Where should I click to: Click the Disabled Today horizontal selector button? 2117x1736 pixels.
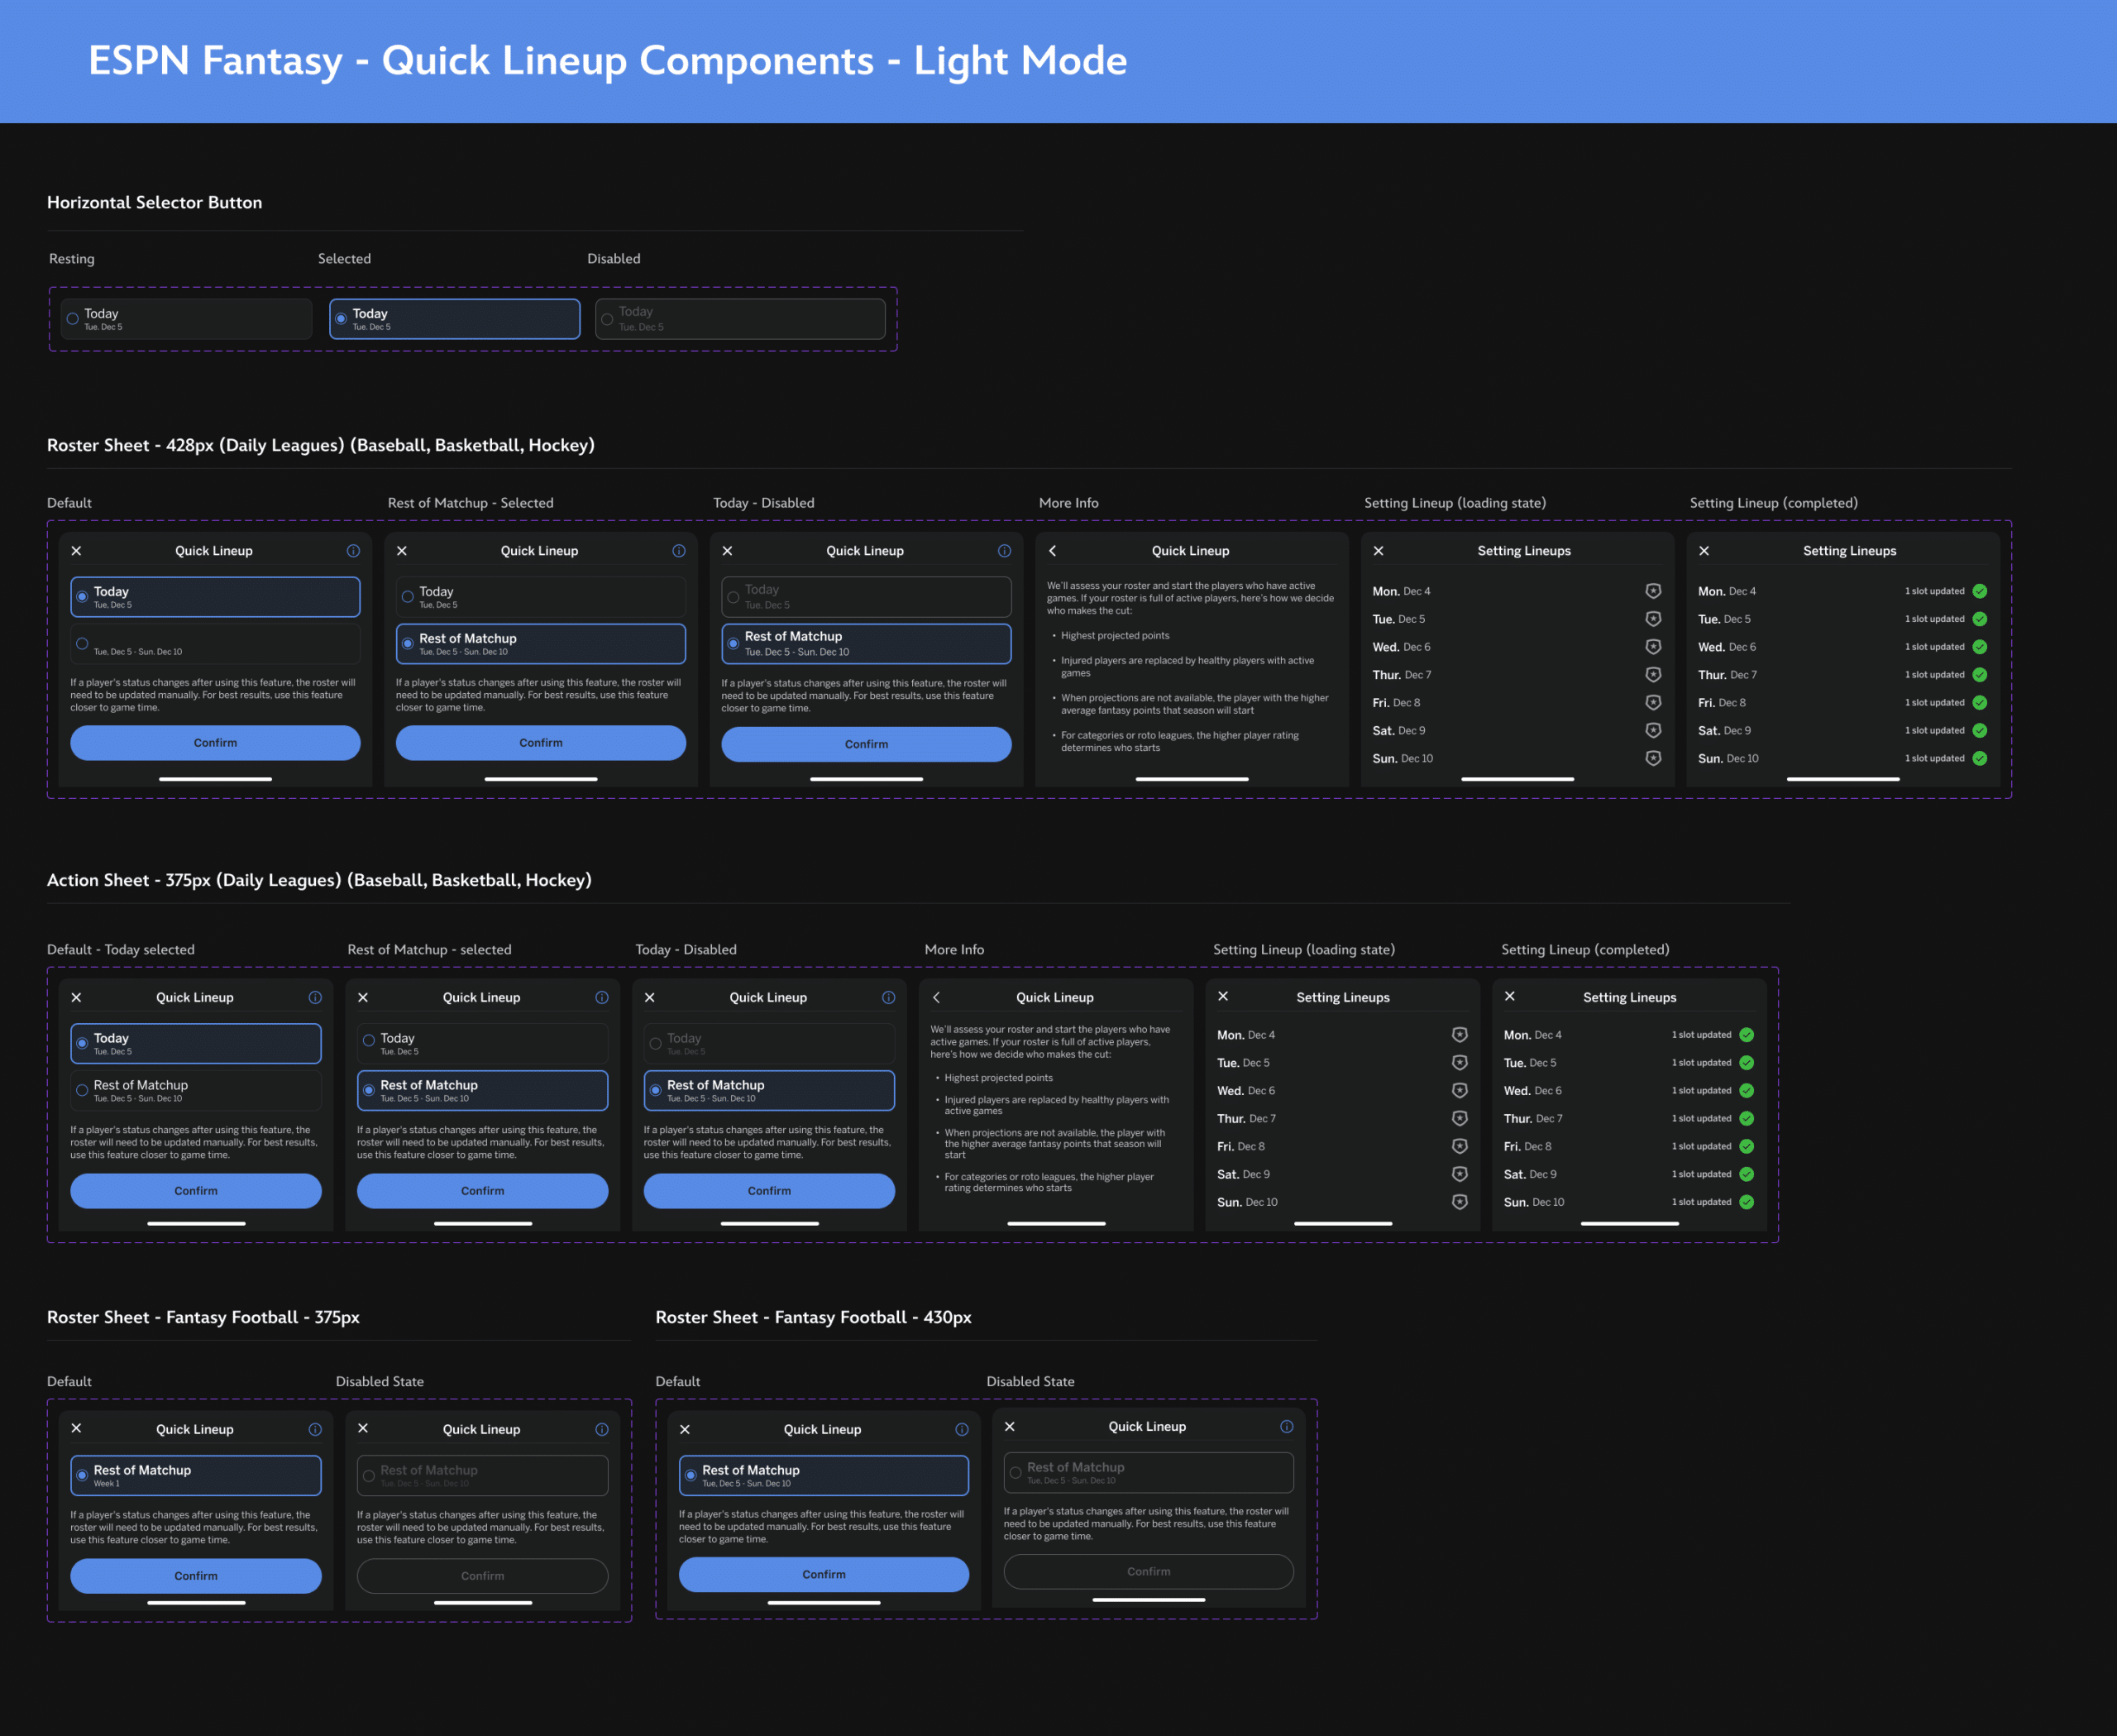740,319
